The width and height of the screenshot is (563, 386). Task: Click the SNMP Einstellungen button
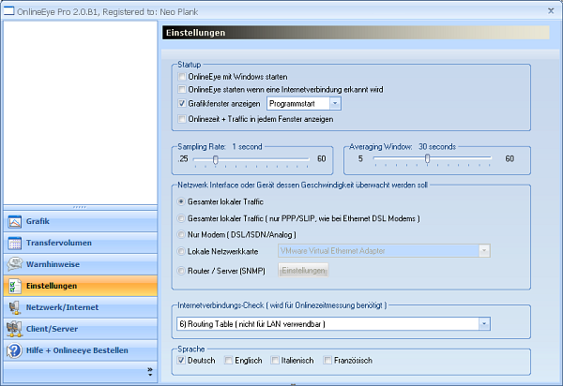pyautogui.click(x=303, y=271)
